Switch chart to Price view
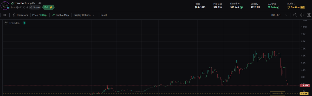 tap(35, 15)
